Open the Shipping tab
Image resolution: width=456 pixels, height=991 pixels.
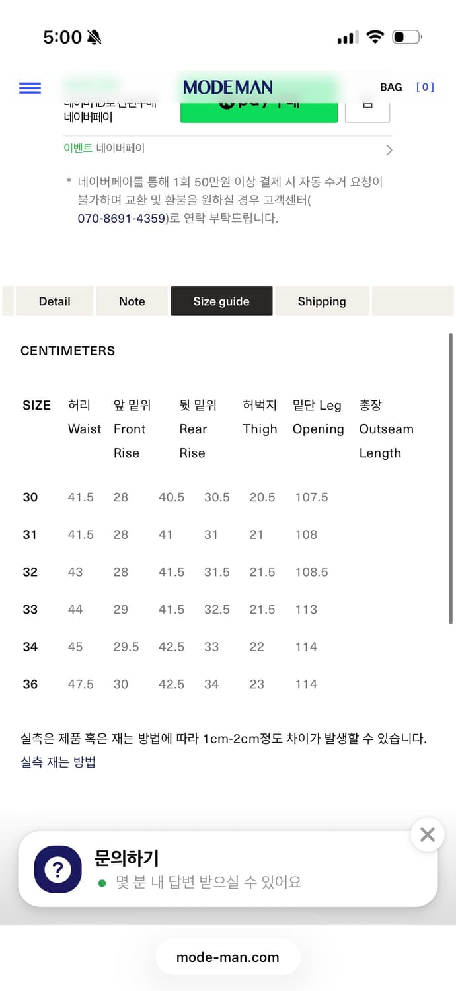point(322,301)
